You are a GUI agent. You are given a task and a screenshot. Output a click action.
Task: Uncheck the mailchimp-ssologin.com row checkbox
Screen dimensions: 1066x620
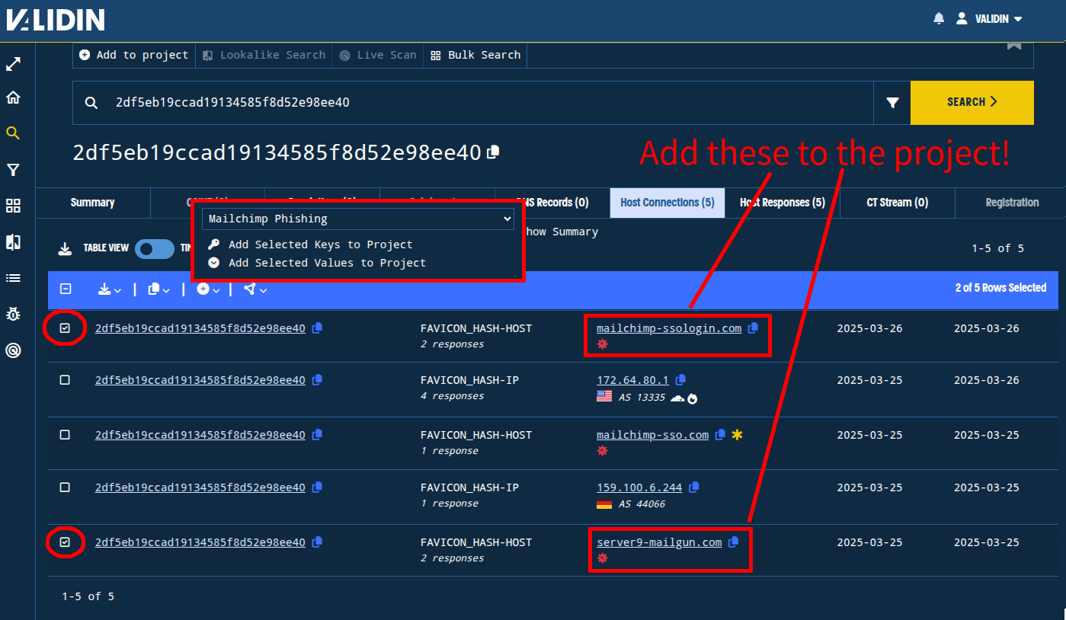tap(65, 328)
